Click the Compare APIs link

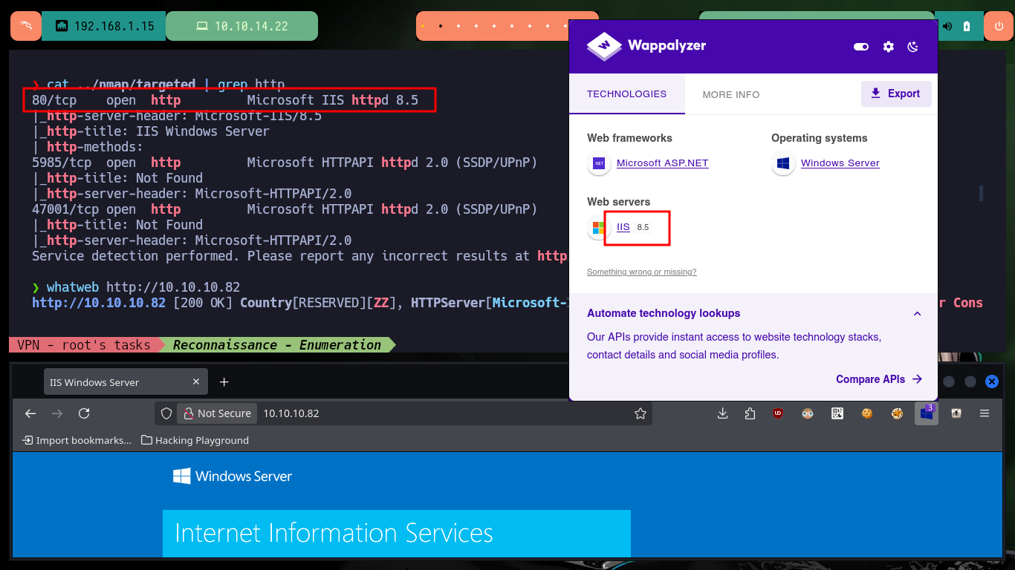[x=879, y=379]
